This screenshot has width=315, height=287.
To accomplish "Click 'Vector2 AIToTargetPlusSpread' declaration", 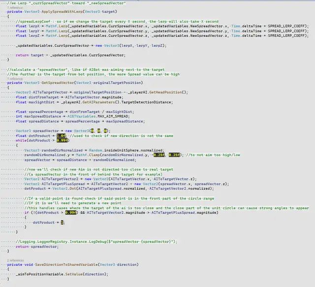I will [55, 184].
